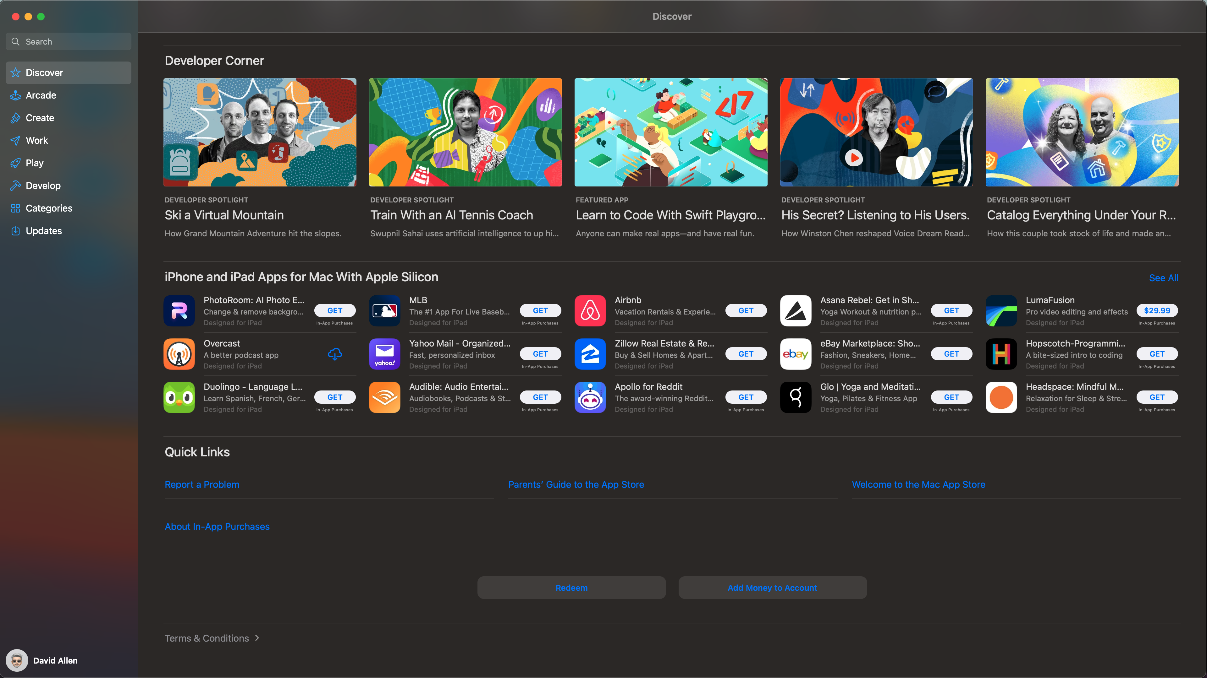Viewport: 1207px width, 678px height.
Task: Open the Report a Problem link
Action: (x=202, y=484)
